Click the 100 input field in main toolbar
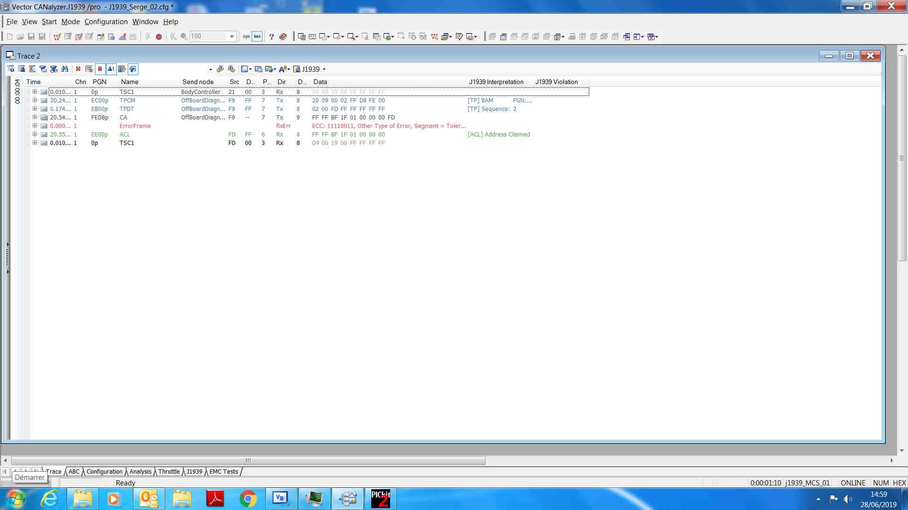 [209, 36]
